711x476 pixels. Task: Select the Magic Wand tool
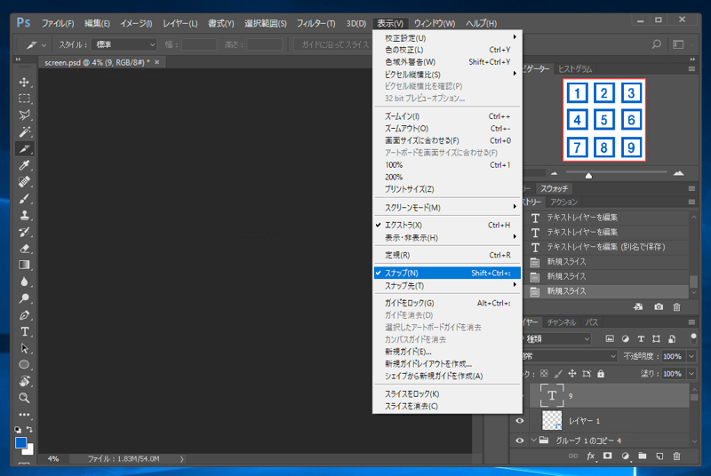(25, 131)
